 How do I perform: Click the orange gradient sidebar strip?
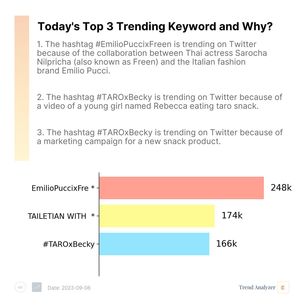(x=22, y=88)
